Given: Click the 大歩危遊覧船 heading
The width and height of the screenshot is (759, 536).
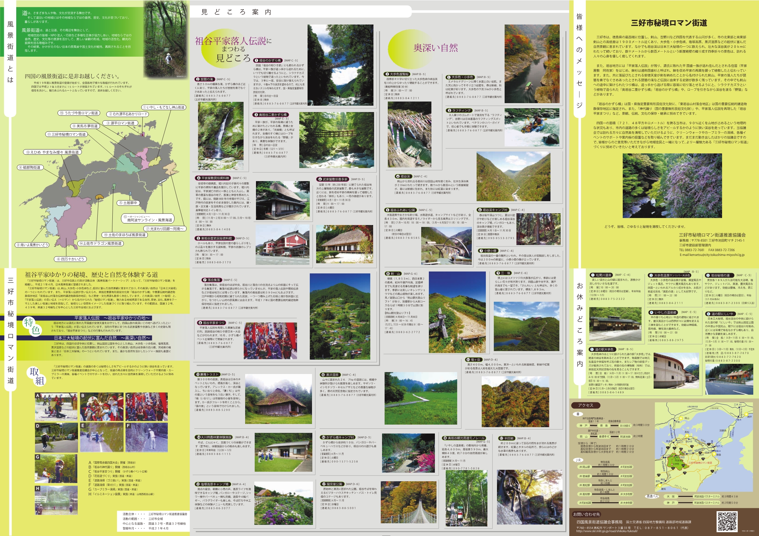Looking at the screenshot, I should tap(397, 74).
